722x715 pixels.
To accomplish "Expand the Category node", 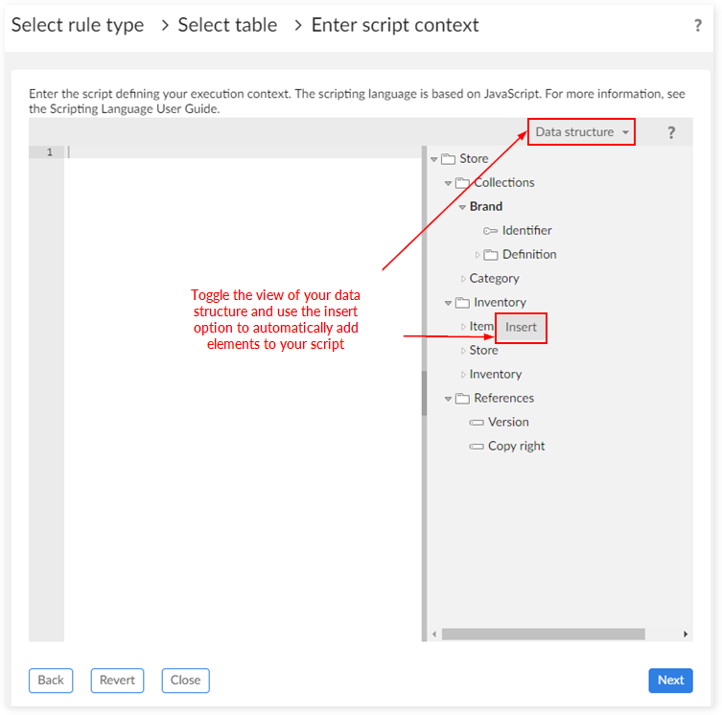I will point(463,279).
